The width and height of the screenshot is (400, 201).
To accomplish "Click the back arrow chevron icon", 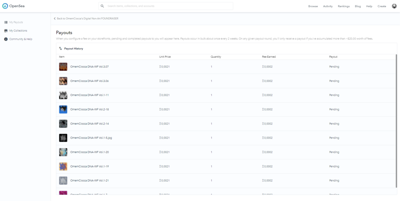I will [55, 18].
